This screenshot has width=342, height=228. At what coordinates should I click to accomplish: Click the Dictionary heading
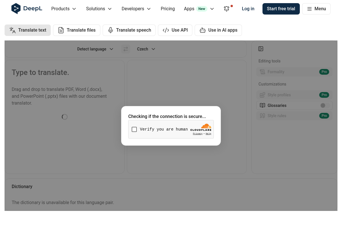(22, 187)
